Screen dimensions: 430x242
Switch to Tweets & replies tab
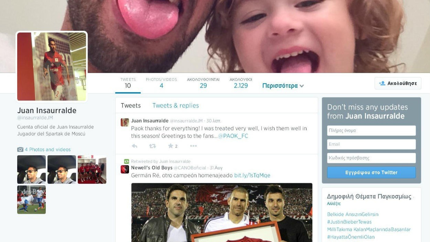coord(176,105)
